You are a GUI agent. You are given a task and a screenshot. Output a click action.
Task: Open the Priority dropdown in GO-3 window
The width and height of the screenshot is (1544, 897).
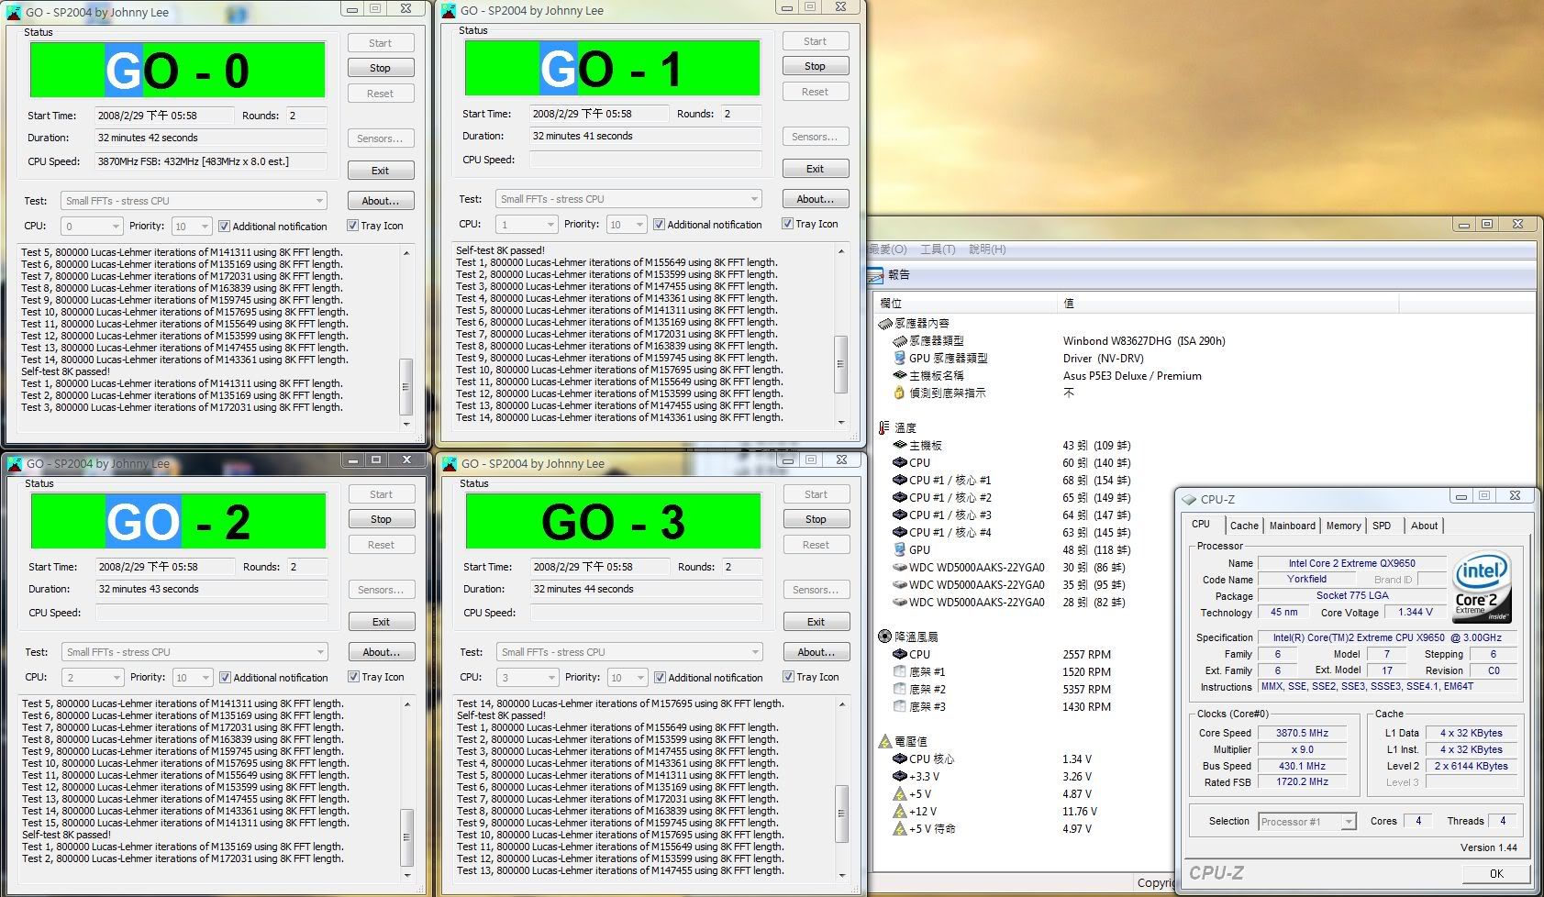(628, 678)
